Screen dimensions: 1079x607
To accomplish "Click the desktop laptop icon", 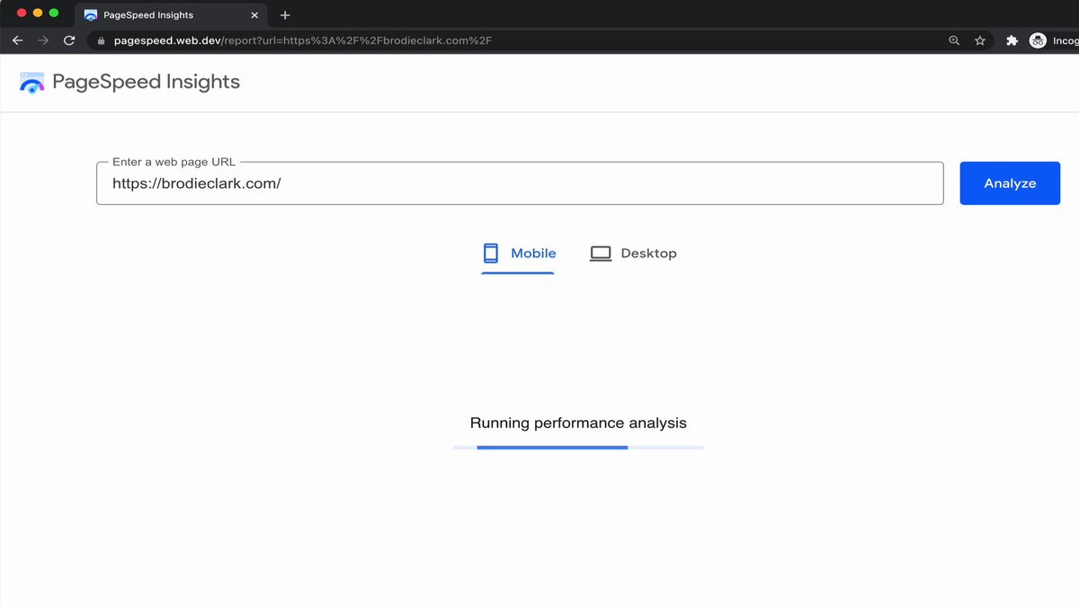I will (600, 254).
